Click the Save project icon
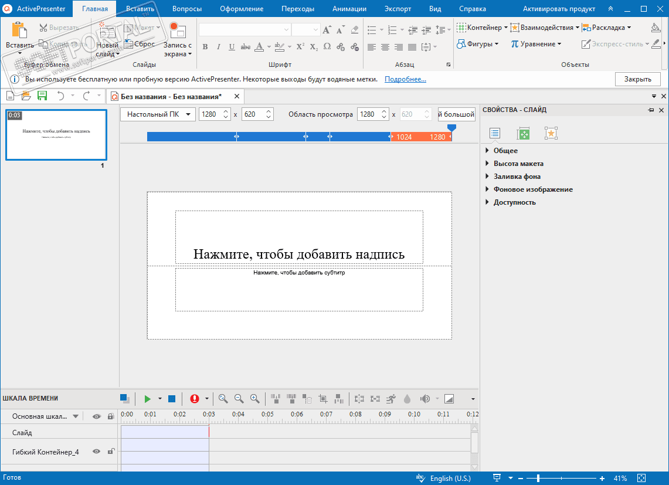The width and height of the screenshot is (669, 485). [42, 96]
